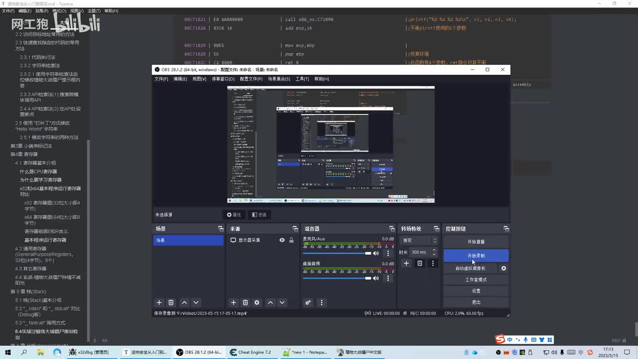Go to 第4章 寄存器 in Typora outline
This screenshot has width=638, height=359.
coord(24,155)
